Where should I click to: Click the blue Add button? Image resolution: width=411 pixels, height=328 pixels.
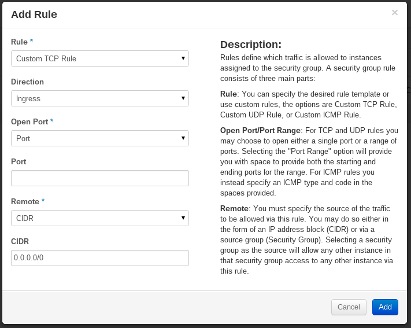point(385,307)
